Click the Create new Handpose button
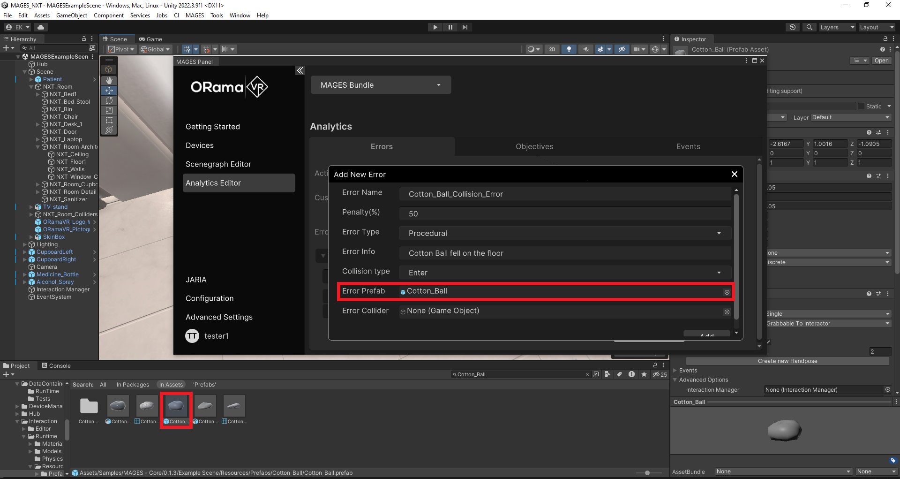900x479 pixels. (x=787, y=361)
